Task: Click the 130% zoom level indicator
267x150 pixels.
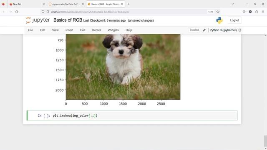Action: (x=211, y=12)
